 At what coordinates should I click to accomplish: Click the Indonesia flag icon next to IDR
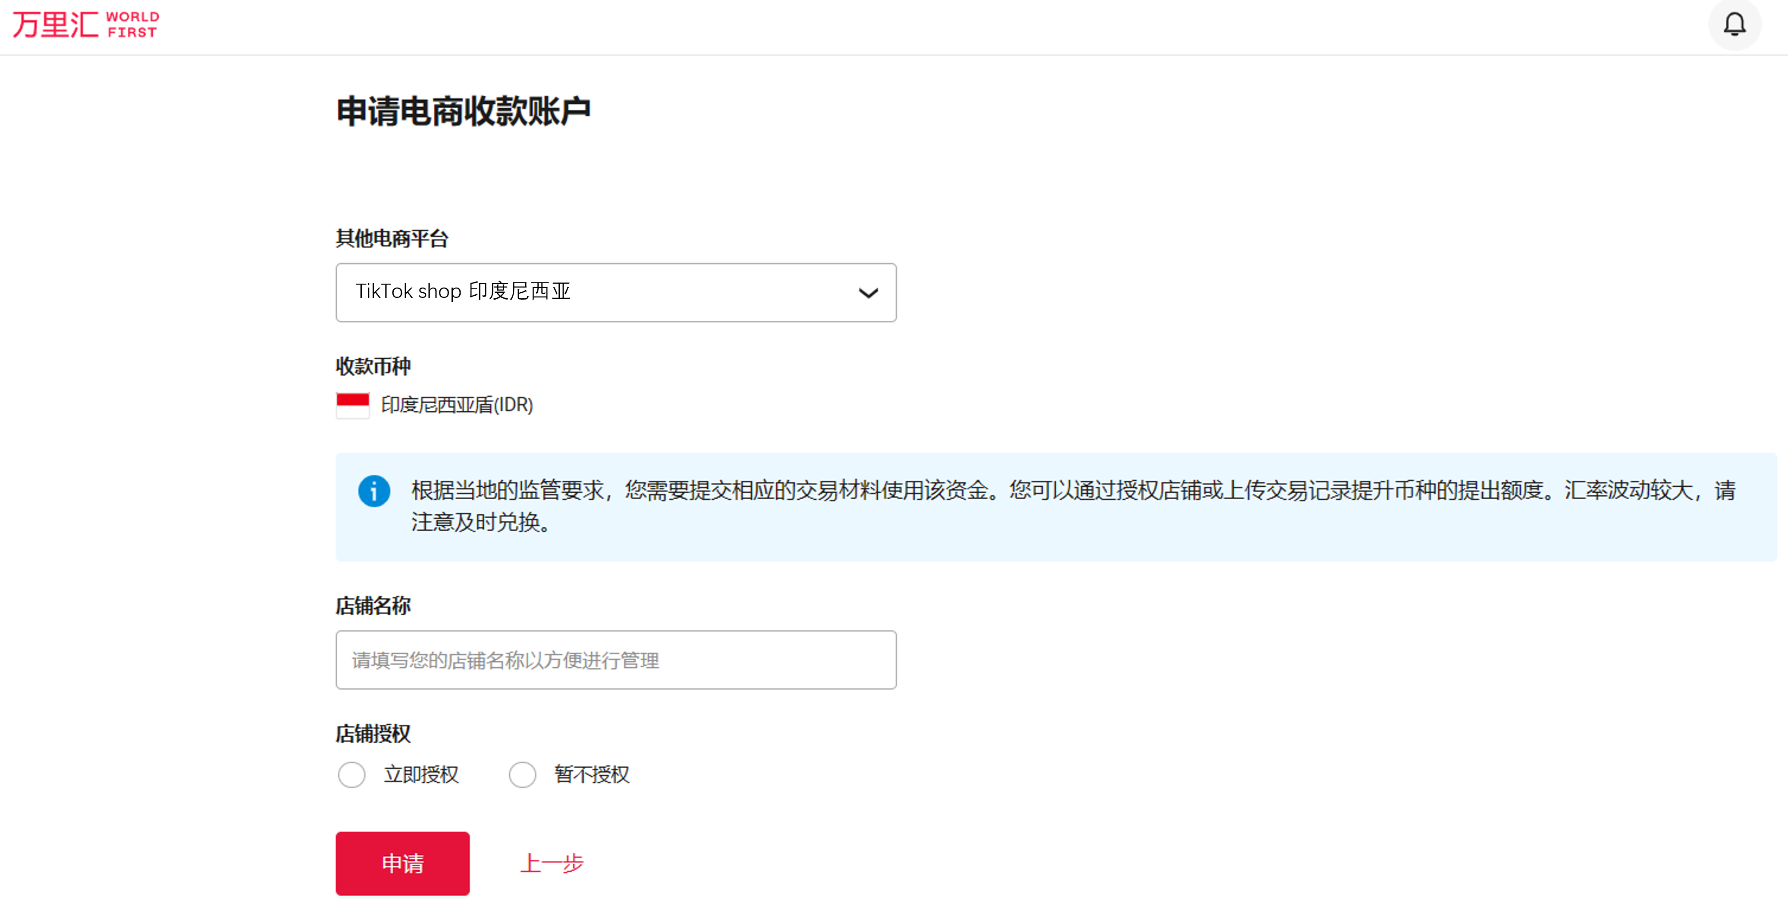click(353, 405)
